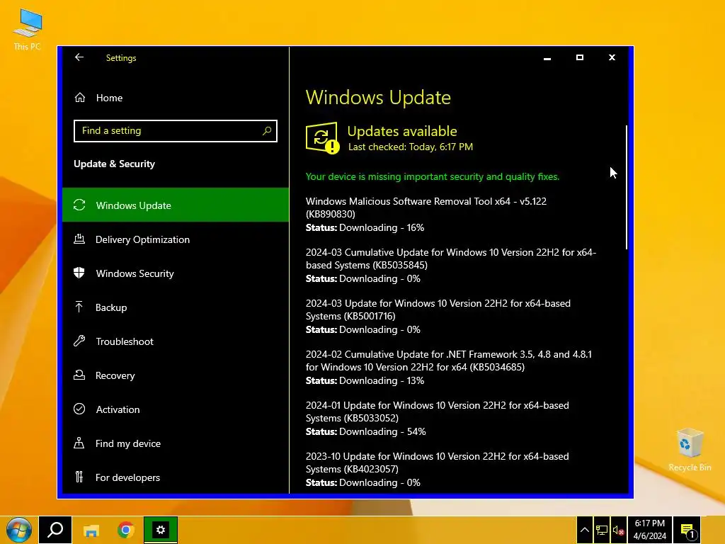Show hidden tray icons chevron
725x544 pixels.
pos(584,530)
